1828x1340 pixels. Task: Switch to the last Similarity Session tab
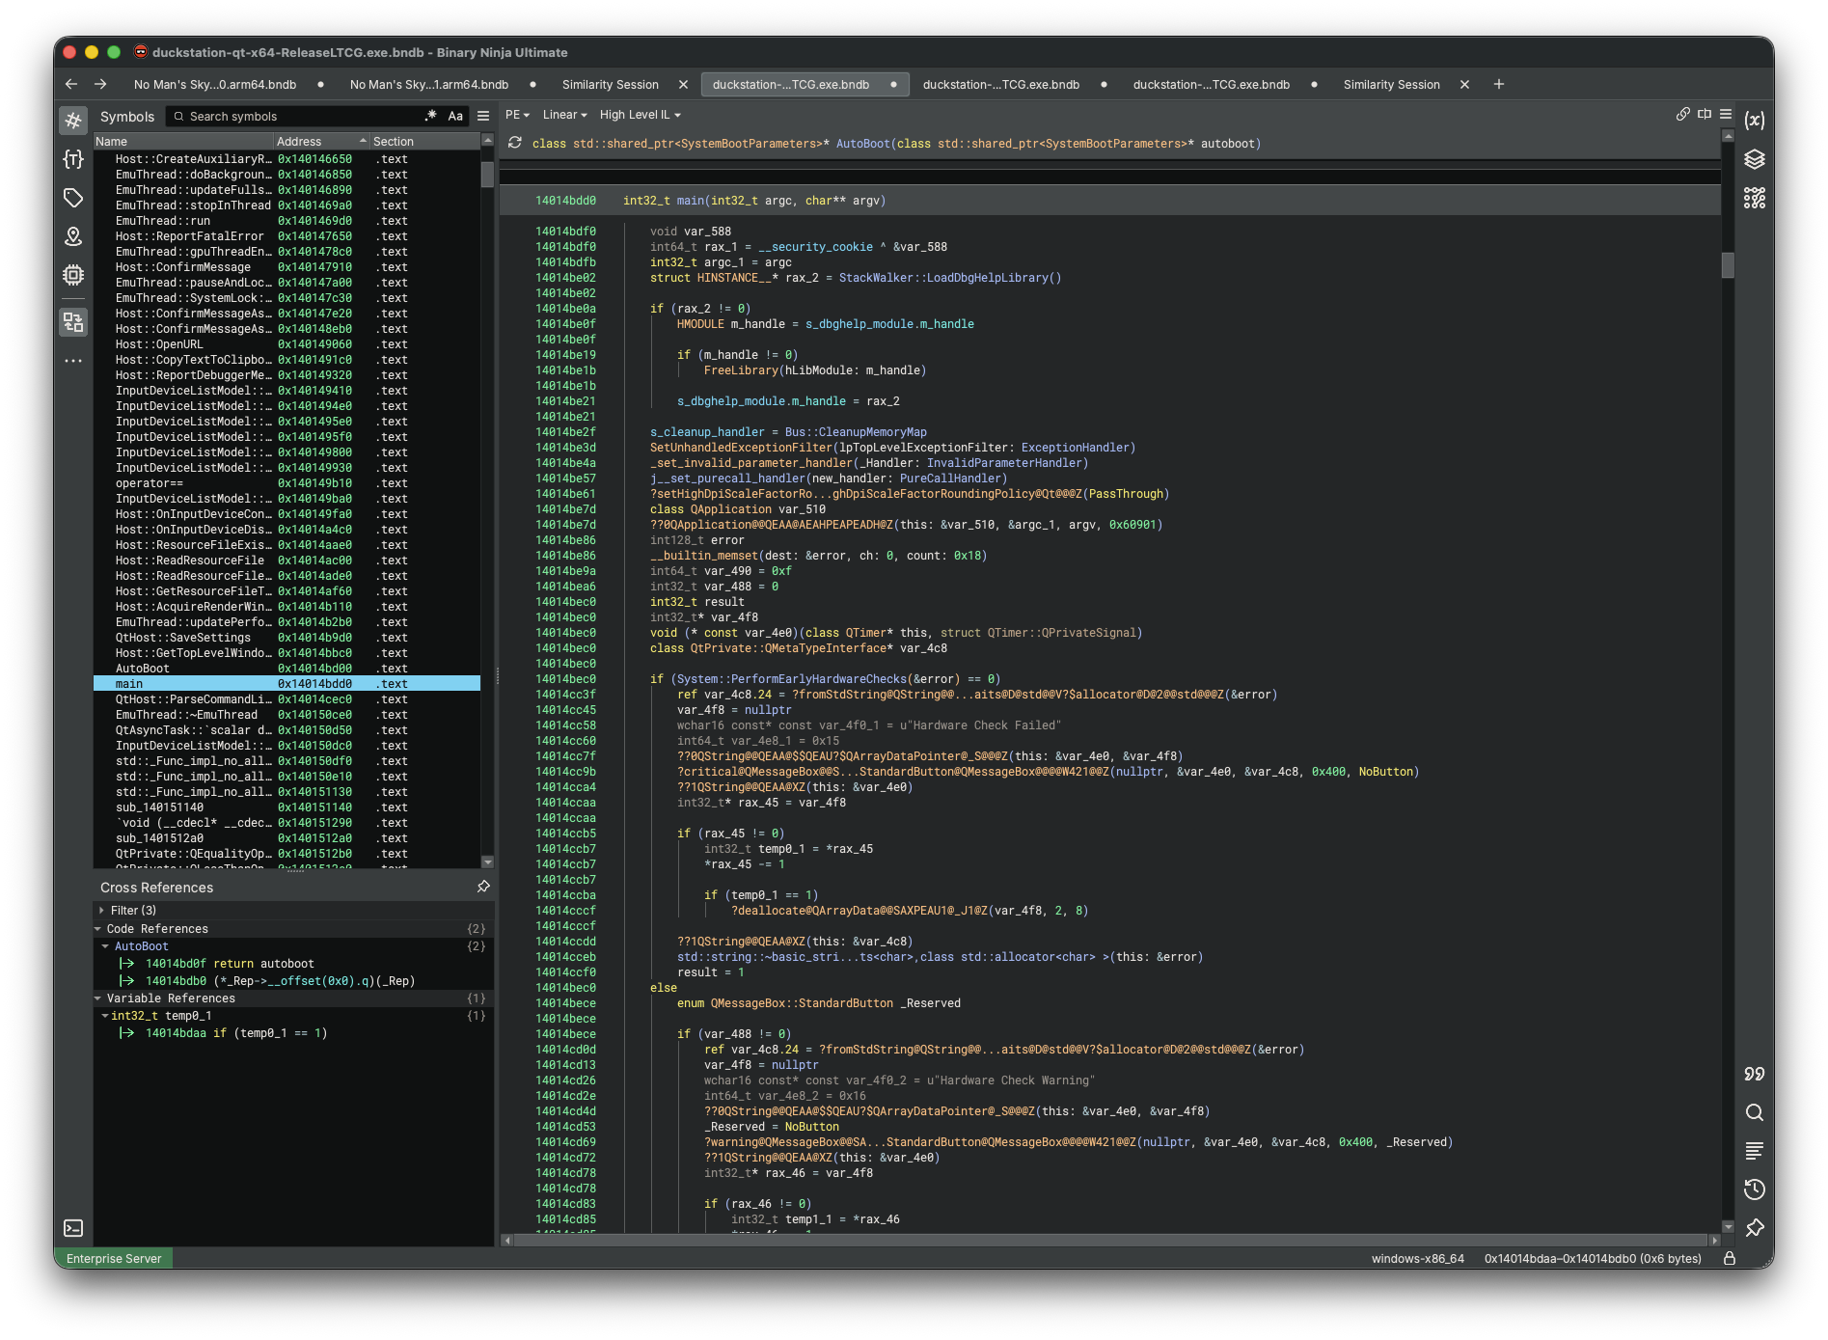tap(1392, 84)
